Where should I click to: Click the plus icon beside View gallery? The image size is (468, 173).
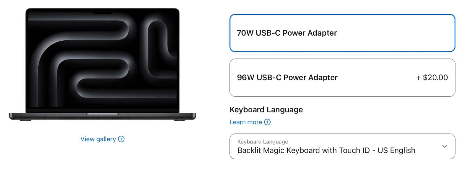coord(121,139)
